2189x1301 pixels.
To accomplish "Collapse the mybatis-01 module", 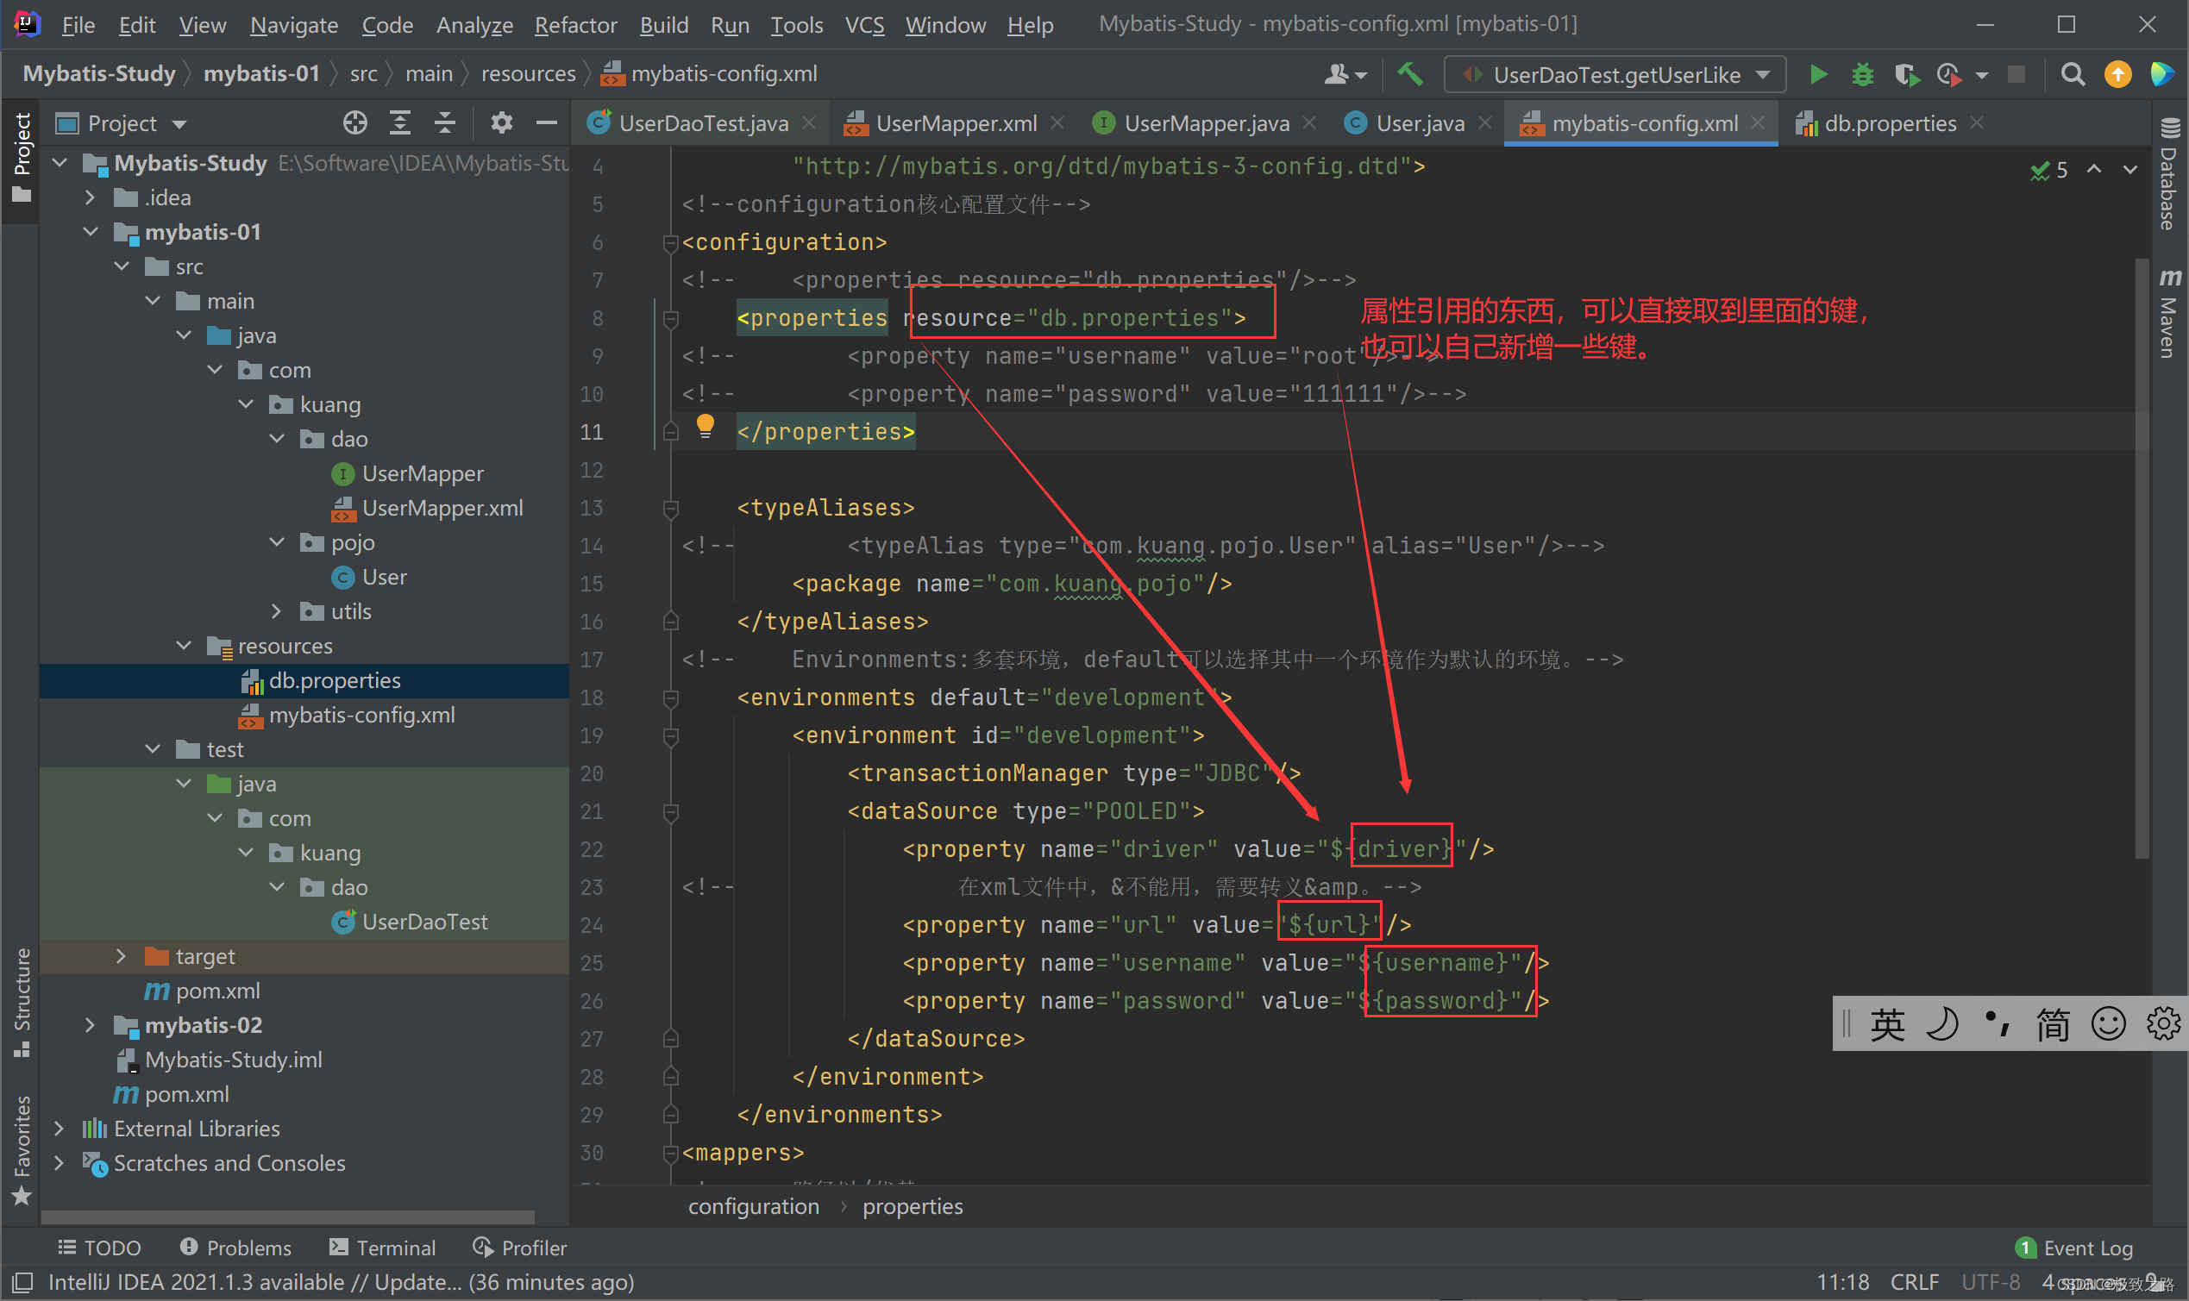I will click(90, 232).
